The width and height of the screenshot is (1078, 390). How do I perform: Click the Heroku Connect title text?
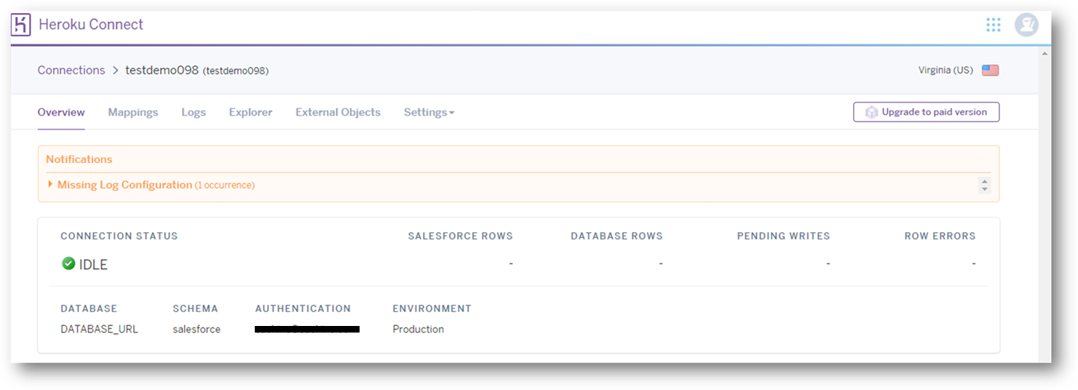pyautogui.click(x=91, y=25)
